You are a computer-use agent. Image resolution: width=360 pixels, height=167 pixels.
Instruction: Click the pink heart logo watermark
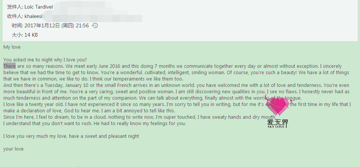[278, 106]
